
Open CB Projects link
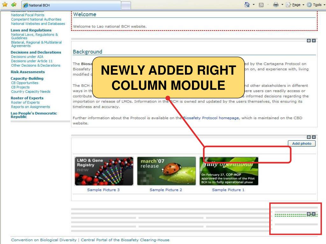20,87
